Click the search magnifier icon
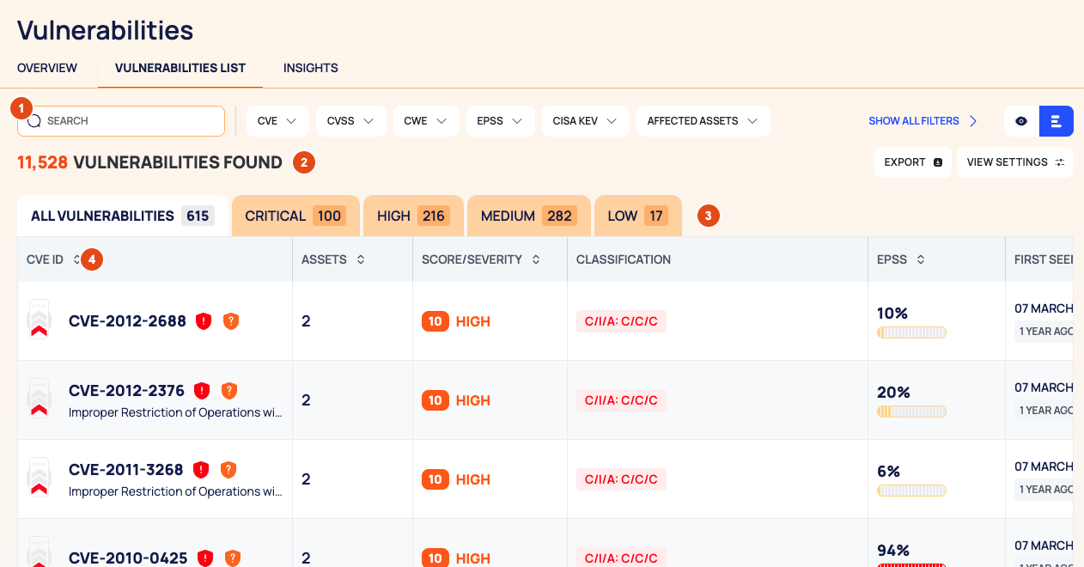This screenshot has height=567, width=1084. click(x=34, y=121)
